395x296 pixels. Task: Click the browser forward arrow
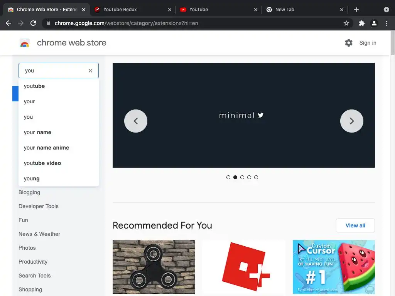pyautogui.click(x=21, y=23)
